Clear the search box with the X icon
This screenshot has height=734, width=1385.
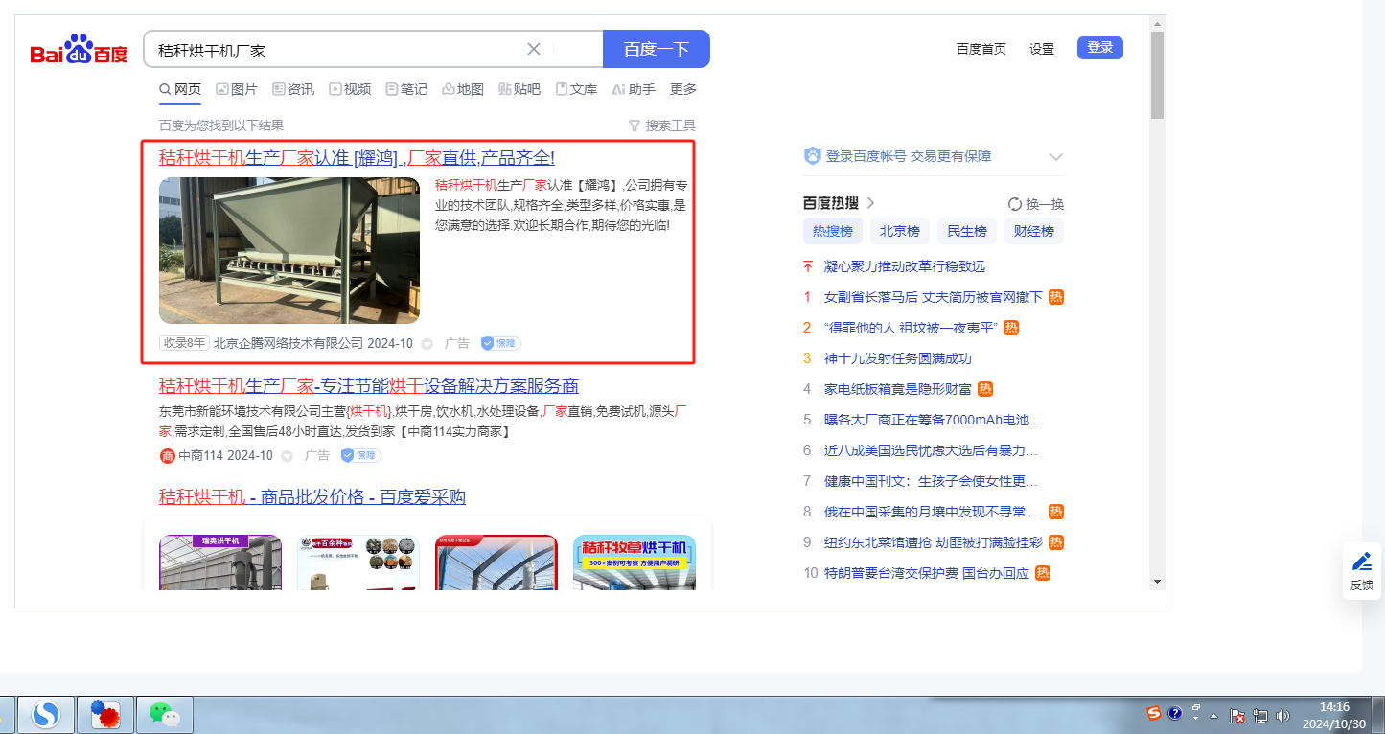click(x=534, y=49)
